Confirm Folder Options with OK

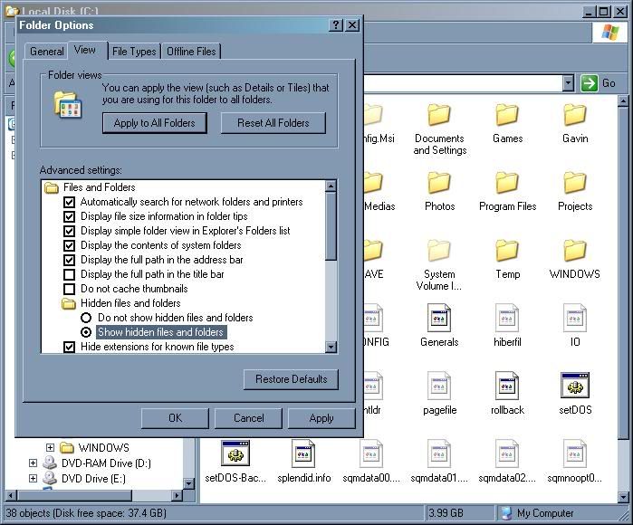coord(175,418)
